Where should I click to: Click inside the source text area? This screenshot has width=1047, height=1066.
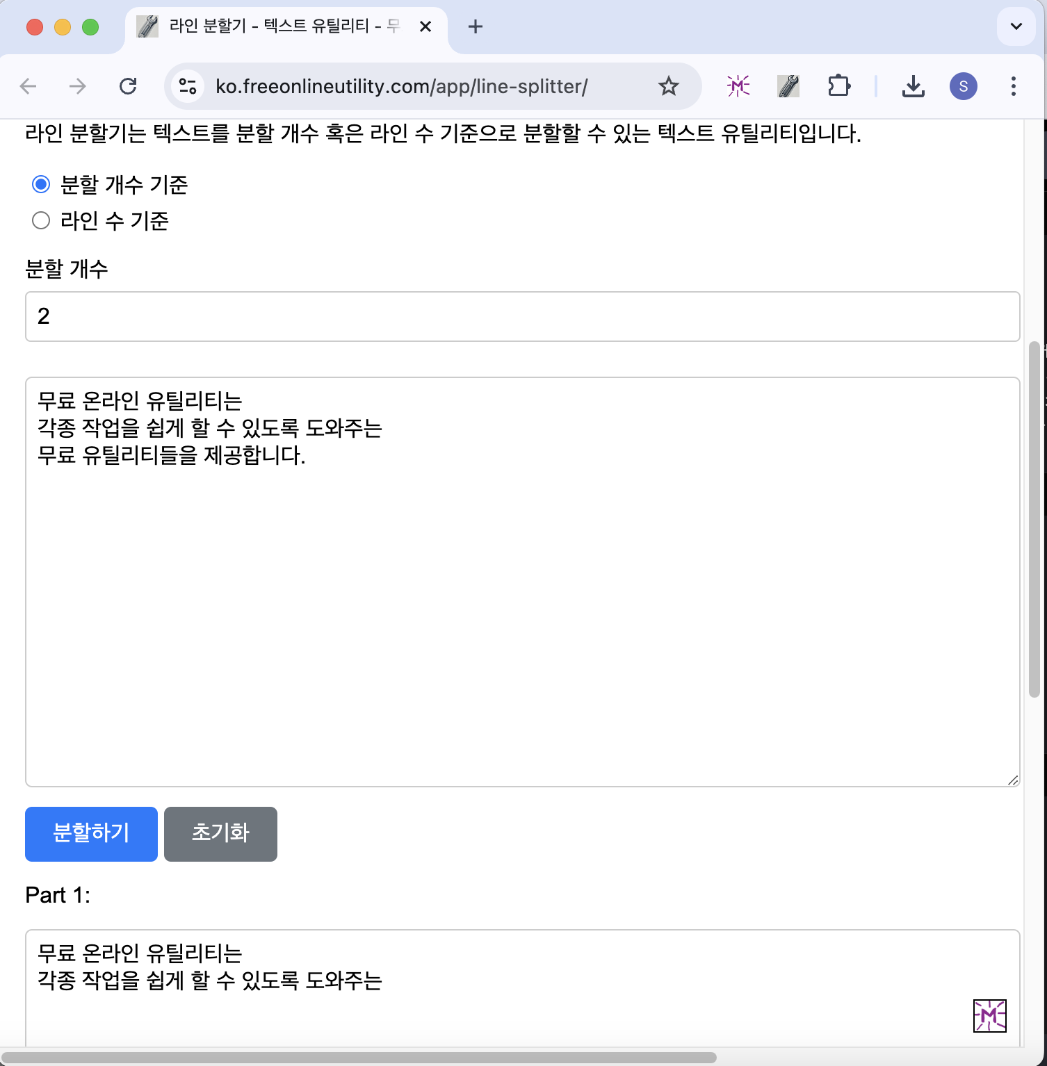(x=523, y=582)
